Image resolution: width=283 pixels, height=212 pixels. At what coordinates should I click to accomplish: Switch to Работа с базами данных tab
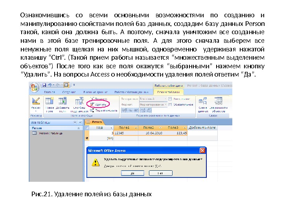pyautogui.click(x=131, y=92)
